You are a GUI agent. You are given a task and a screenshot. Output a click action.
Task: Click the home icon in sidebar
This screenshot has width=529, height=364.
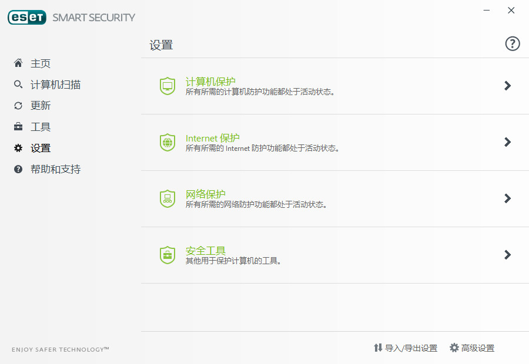(18, 63)
